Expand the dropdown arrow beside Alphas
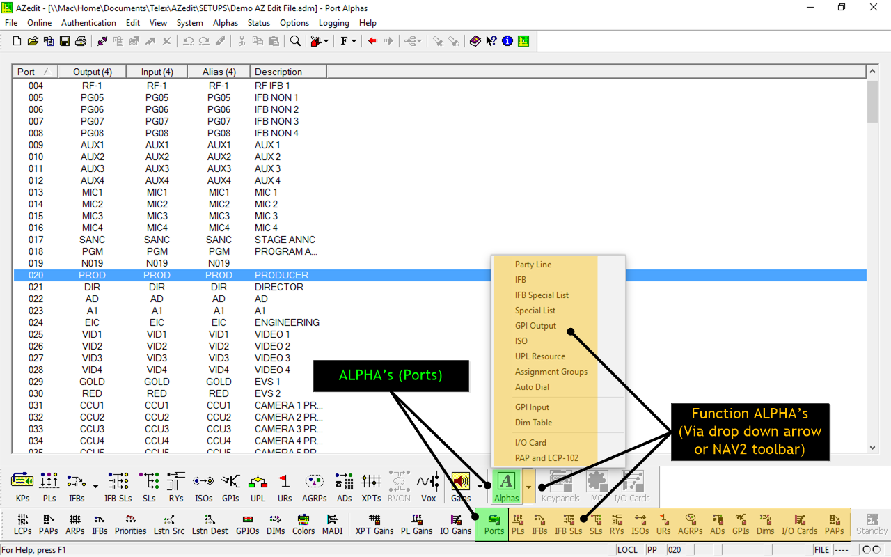 pos(530,486)
